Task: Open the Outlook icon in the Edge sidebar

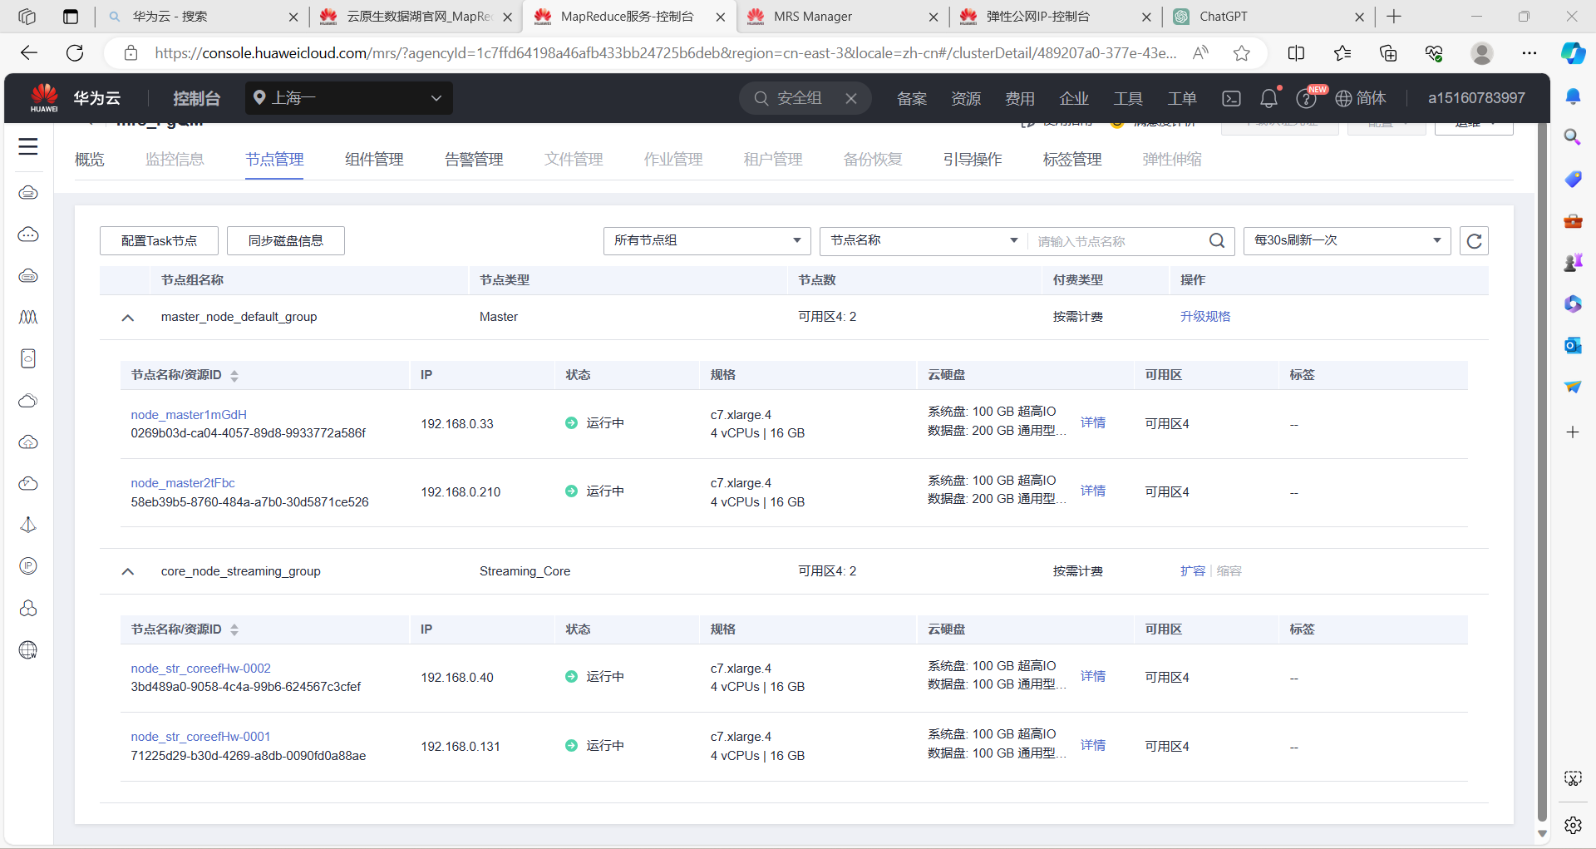Action: 1573,345
